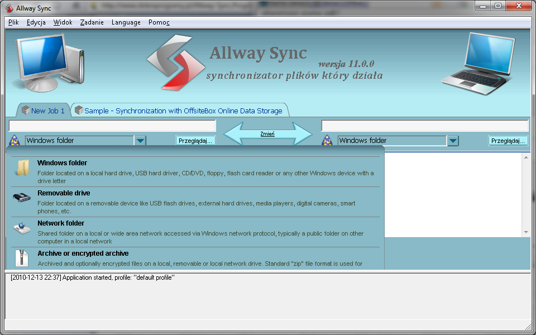This screenshot has width=536, height=335.
Task: Open the Edycja menu
Action: pos(36,22)
